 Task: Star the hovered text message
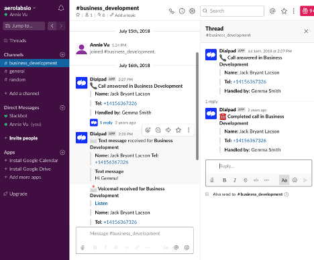pos(178,130)
